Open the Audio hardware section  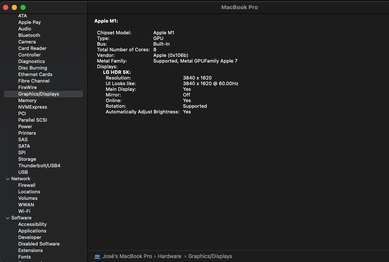25,29
